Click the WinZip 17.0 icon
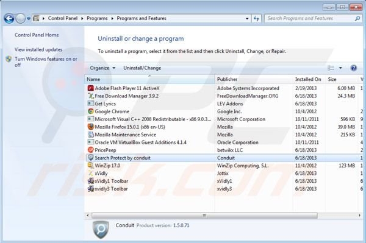Viewport: 366px width, 243px height. tap(90, 166)
